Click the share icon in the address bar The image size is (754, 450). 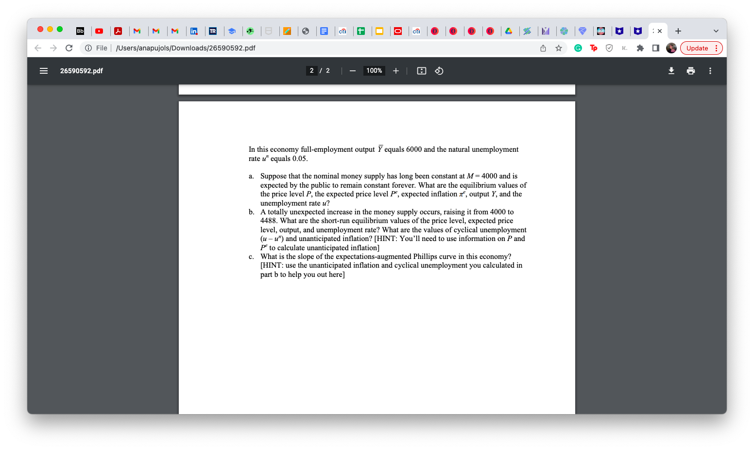click(x=543, y=48)
